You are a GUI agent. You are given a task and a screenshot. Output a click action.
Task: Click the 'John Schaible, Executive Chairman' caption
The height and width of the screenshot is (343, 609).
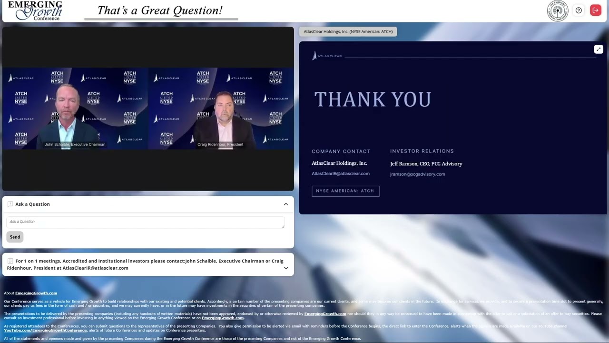75,144
